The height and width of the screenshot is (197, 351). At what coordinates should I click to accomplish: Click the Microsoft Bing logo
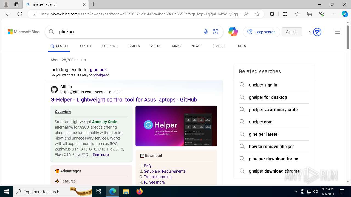[x=24, y=32]
